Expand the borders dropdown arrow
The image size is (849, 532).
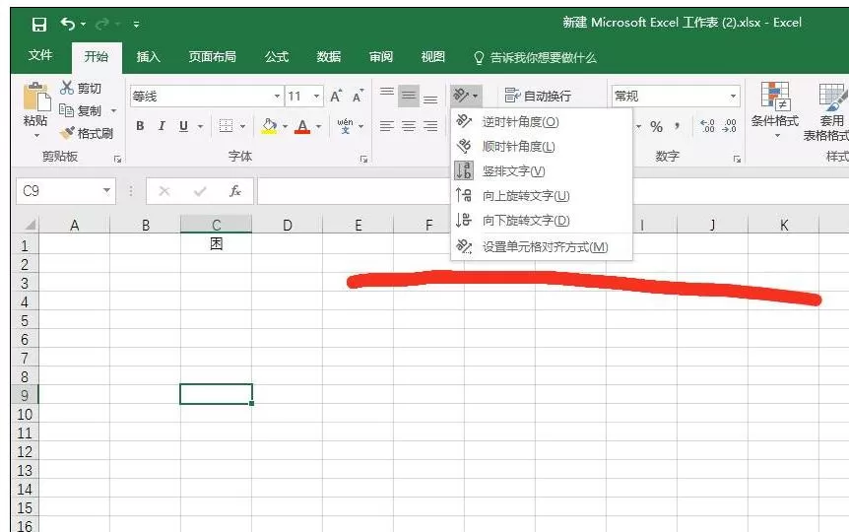[x=242, y=127]
